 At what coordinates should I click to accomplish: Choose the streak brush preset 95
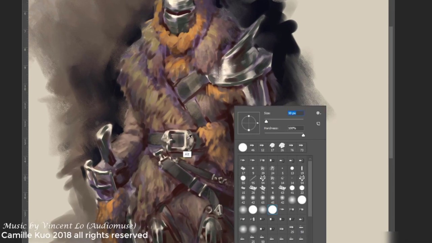click(253, 179)
